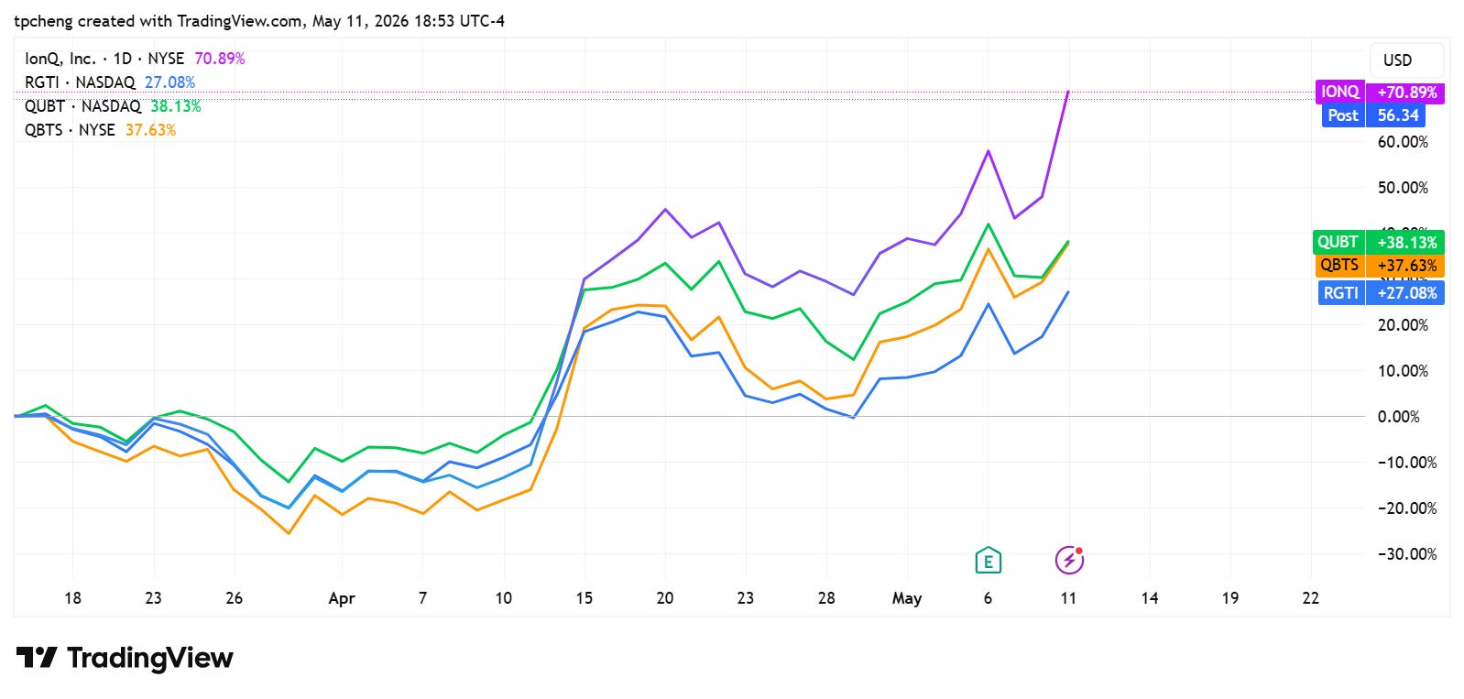
Task: Click the 1D interval in legend
Action: (x=123, y=59)
